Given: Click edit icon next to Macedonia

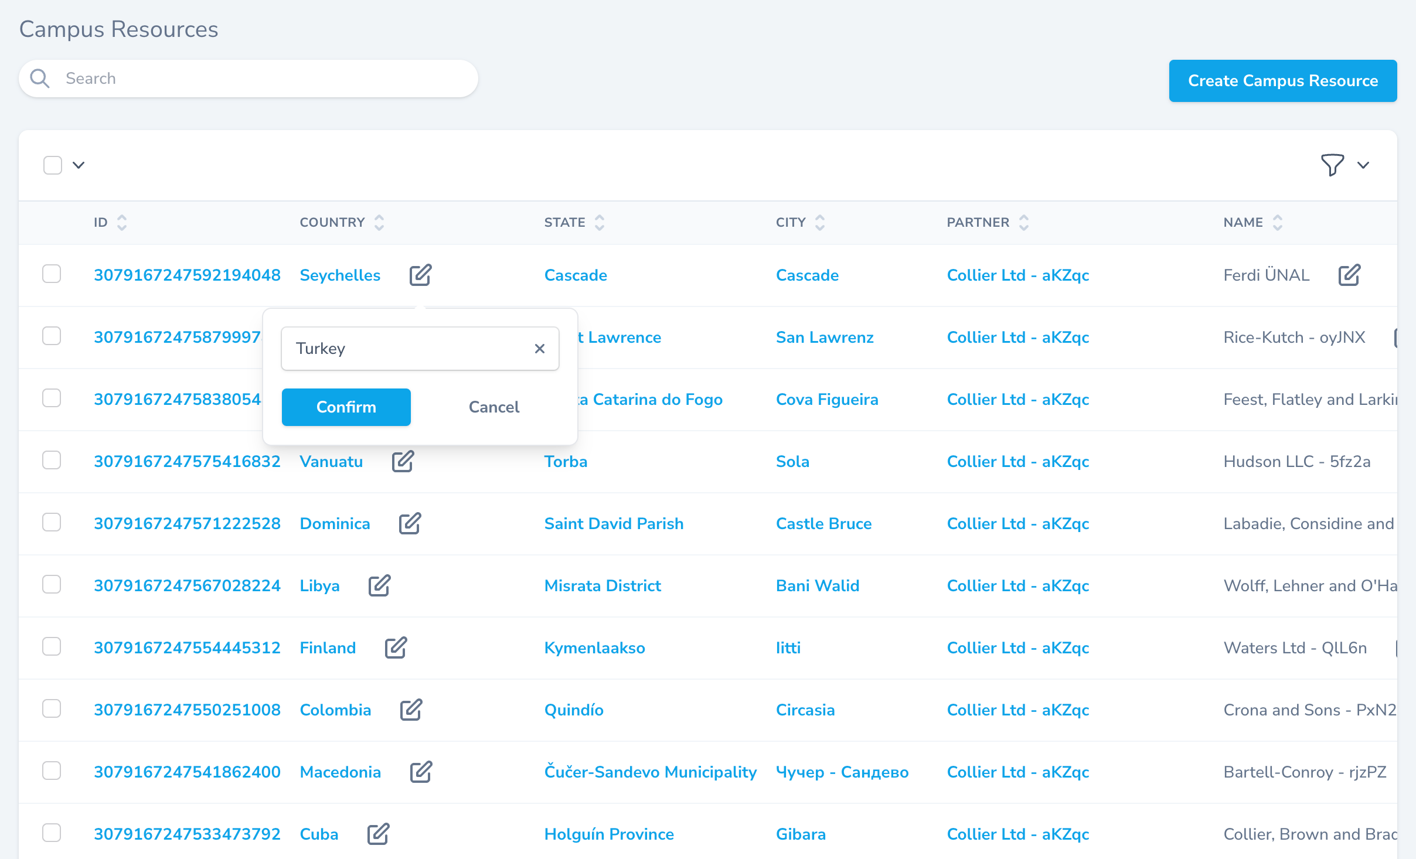Looking at the screenshot, I should click(421, 772).
